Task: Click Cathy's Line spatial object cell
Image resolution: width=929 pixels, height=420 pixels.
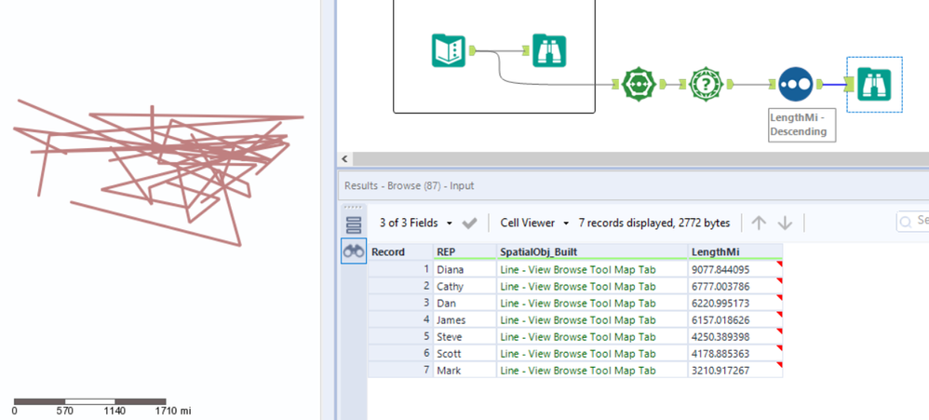Action: click(x=592, y=286)
